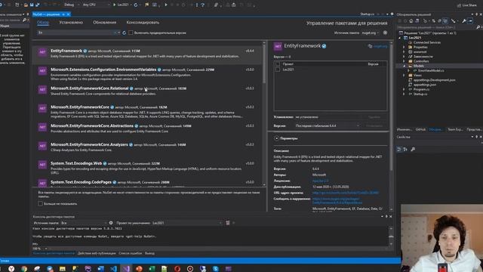483x272 pixels.
Task: Open the Version latest stable 6.4.4 dropdown
Action: pyautogui.click(x=328, y=126)
